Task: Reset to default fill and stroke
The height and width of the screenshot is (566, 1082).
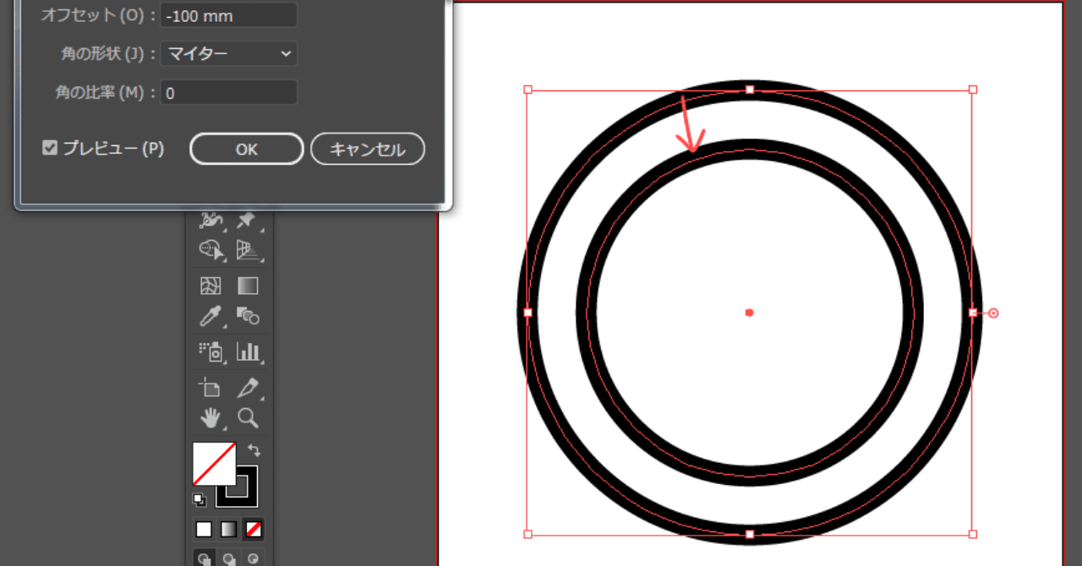Action: click(199, 498)
